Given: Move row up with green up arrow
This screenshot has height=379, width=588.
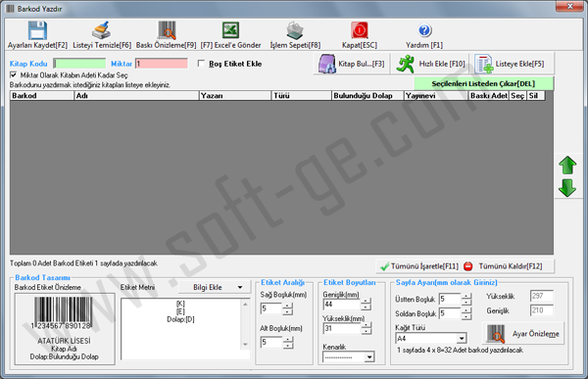Looking at the screenshot, I should point(567,166).
